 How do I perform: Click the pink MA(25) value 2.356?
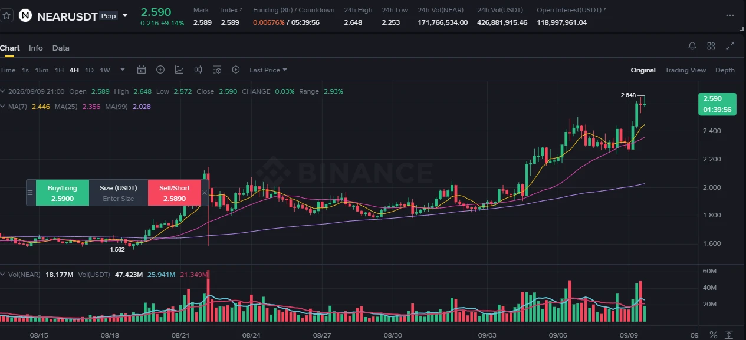click(x=91, y=107)
